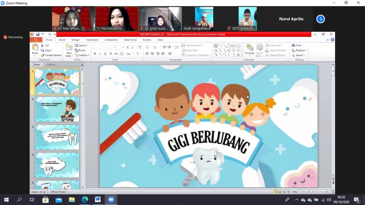Select the Format Painter tool

point(51,55)
